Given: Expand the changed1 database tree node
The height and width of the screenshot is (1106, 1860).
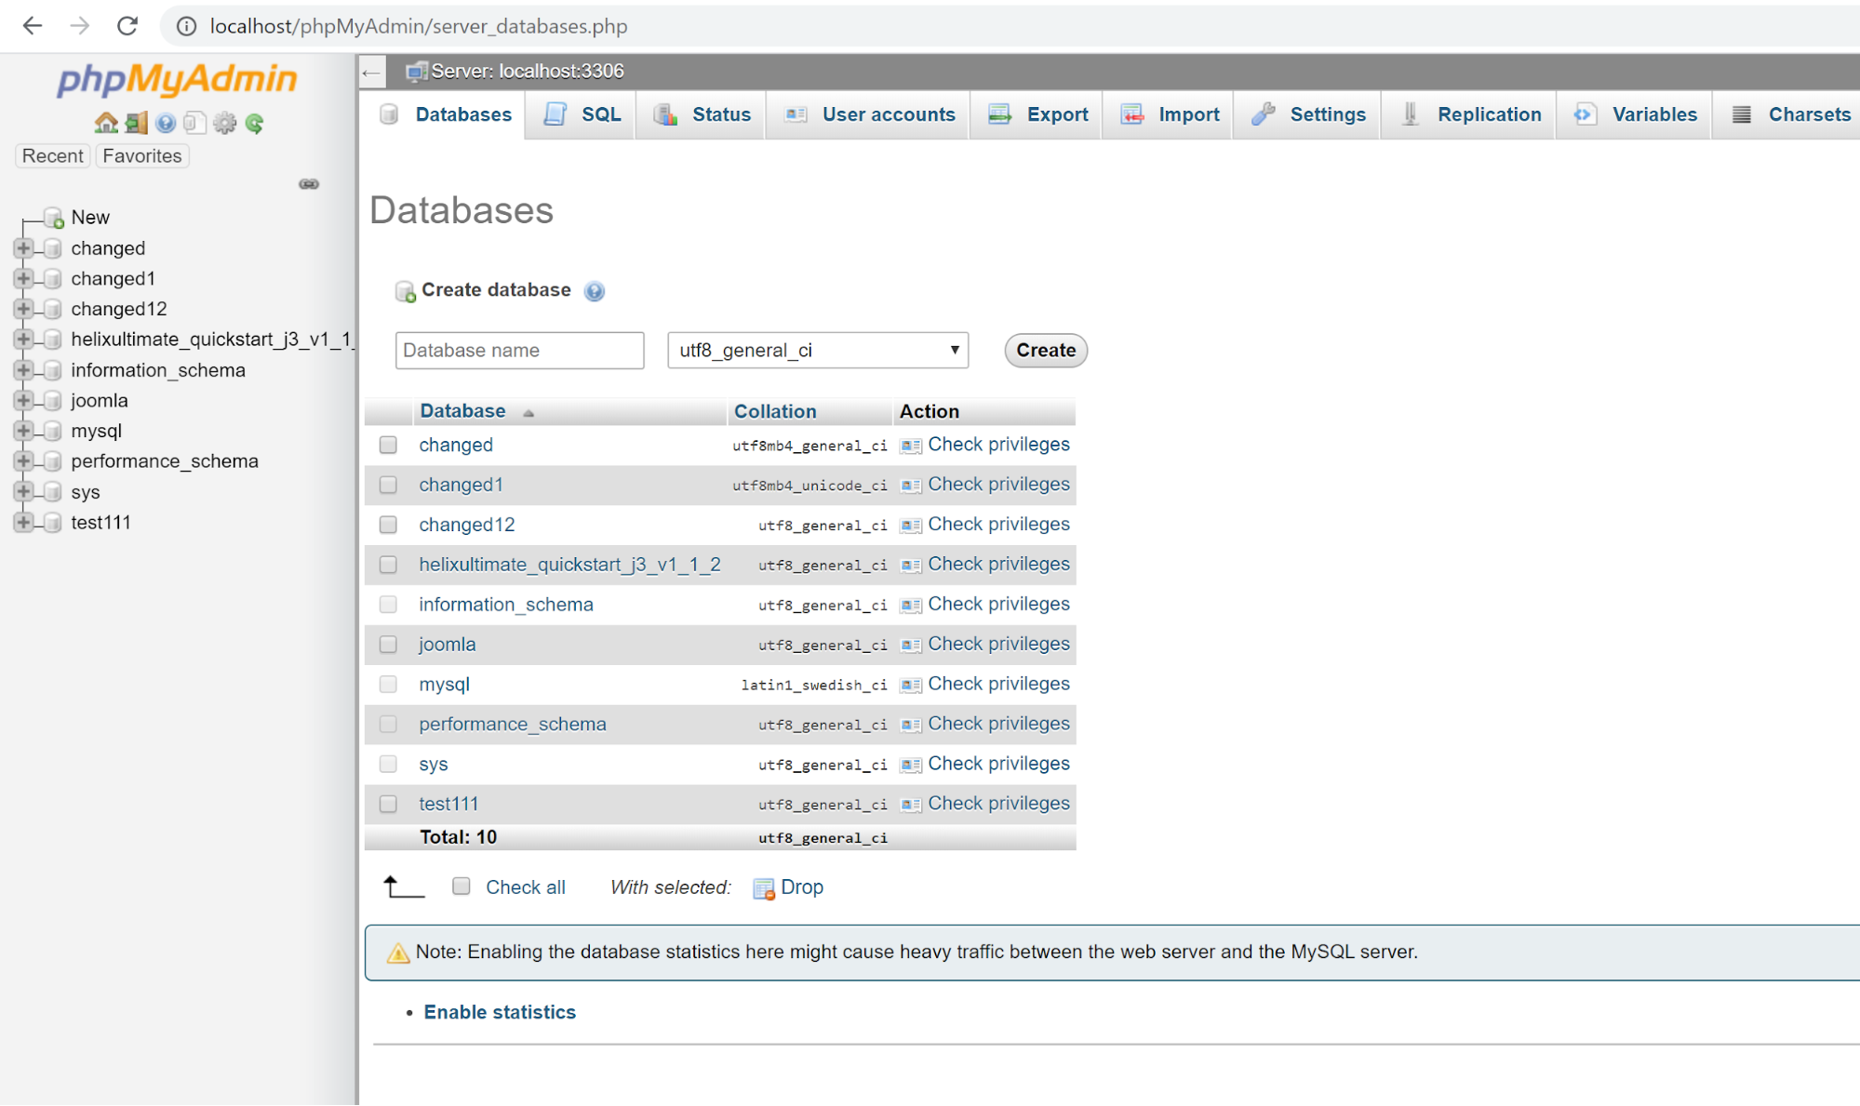Looking at the screenshot, I should pyautogui.click(x=23, y=278).
